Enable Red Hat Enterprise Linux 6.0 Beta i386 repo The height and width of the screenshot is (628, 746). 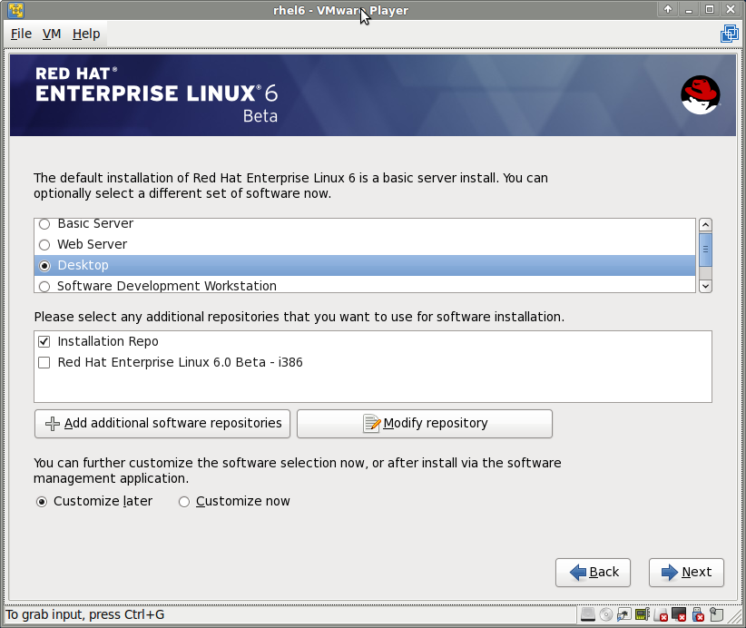44,362
